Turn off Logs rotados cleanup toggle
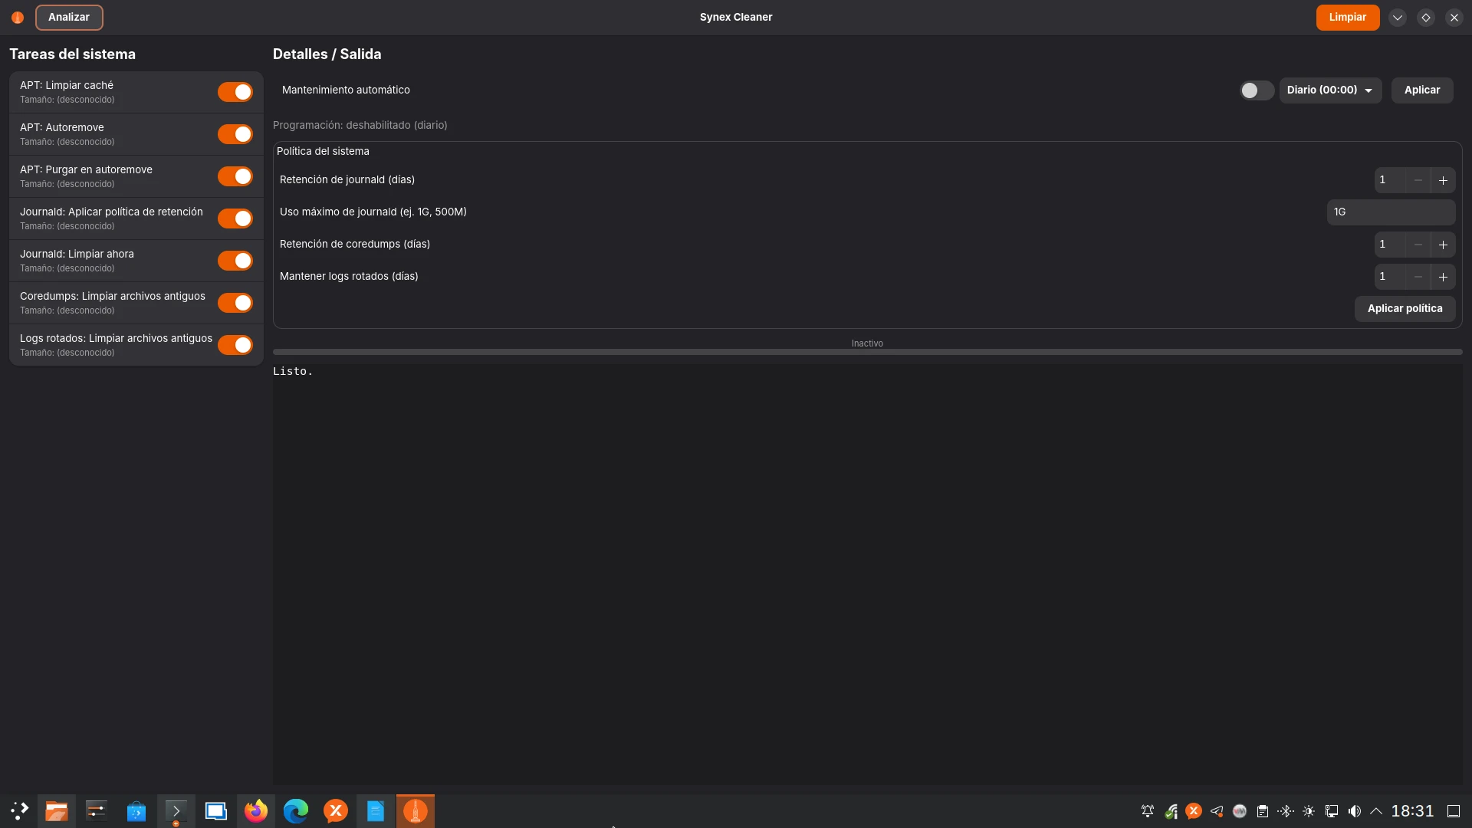The height and width of the screenshot is (828, 1472). [x=235, y=345]
